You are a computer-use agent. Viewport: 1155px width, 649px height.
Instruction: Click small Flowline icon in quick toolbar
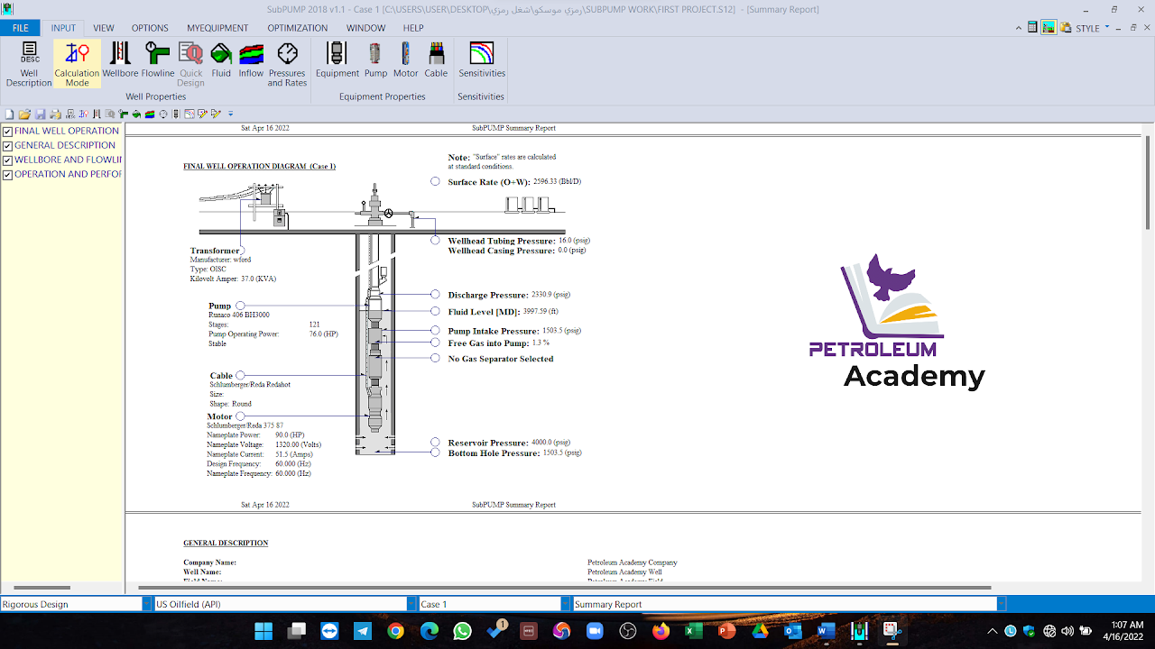point(123,114)
